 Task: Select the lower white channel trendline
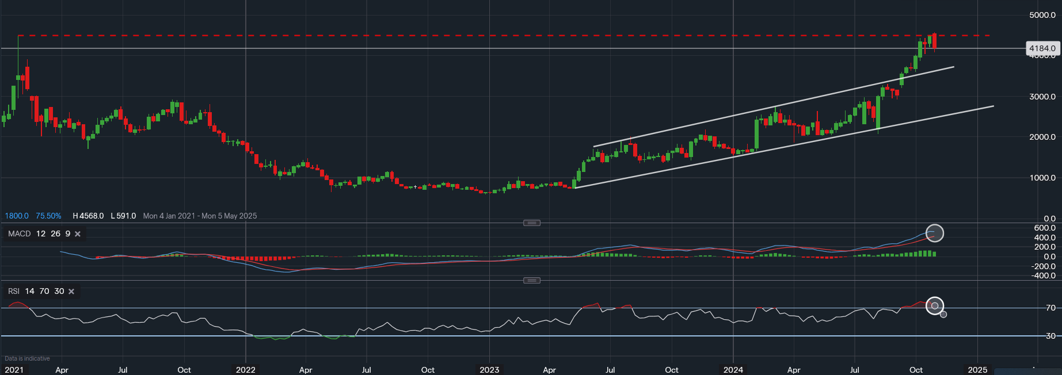(x=748, y=152)
